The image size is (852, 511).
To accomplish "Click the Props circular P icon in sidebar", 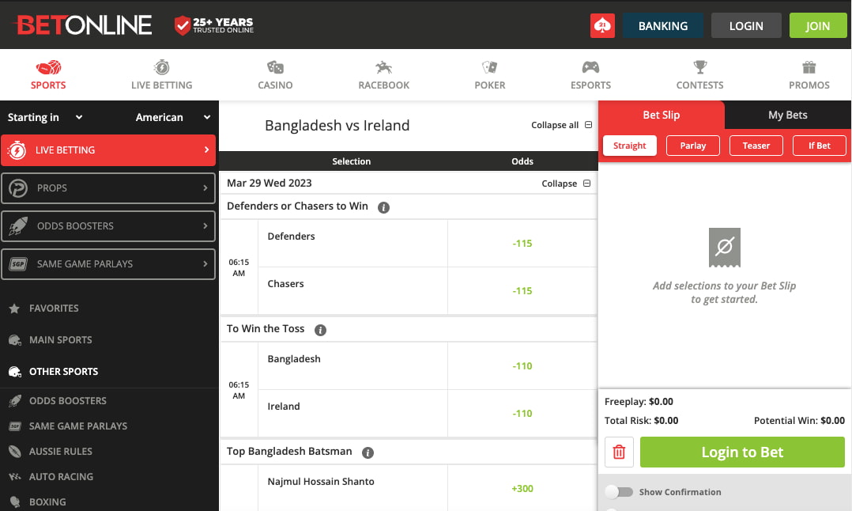I will [18, 188].
